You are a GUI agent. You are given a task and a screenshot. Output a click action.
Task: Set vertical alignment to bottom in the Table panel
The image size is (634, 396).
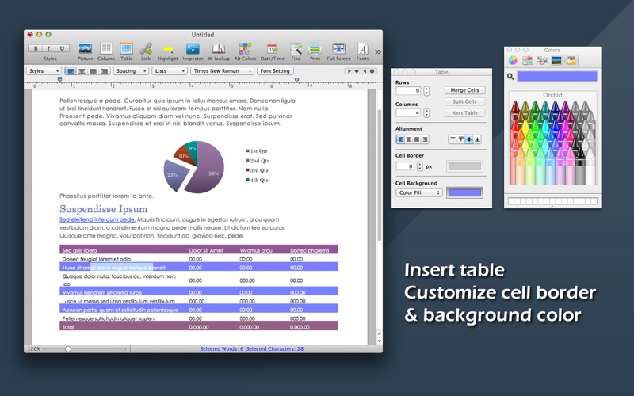(x=477, y=139)
